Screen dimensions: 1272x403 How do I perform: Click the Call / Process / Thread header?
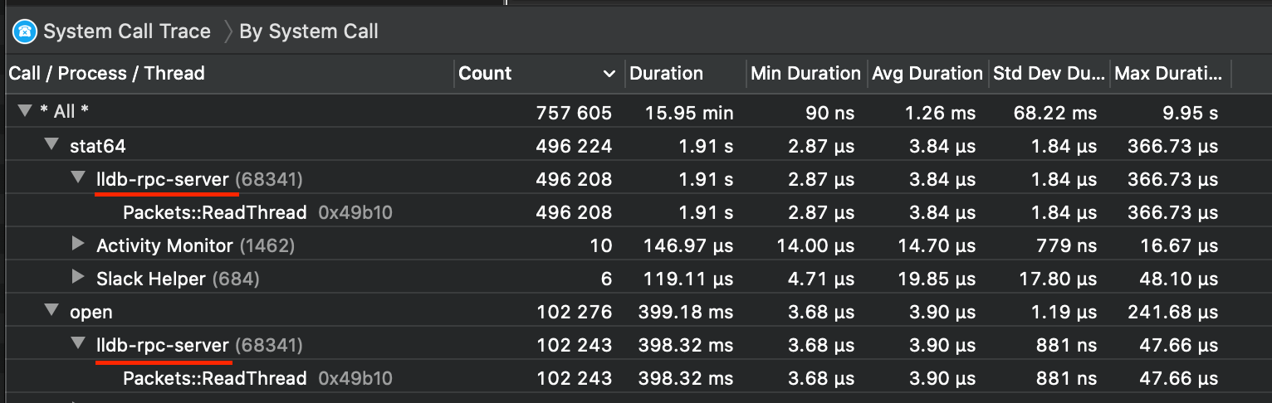coord(106,74)
